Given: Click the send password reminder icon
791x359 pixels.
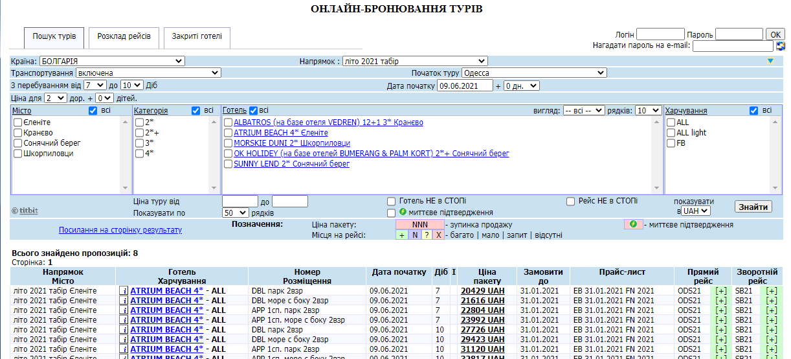Looking at the screenshot, I should pyautogui.click(x=780, y=46).
